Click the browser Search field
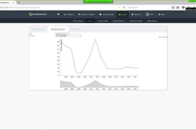This screenshot has width=196, height=130. (x=149, y=7)
